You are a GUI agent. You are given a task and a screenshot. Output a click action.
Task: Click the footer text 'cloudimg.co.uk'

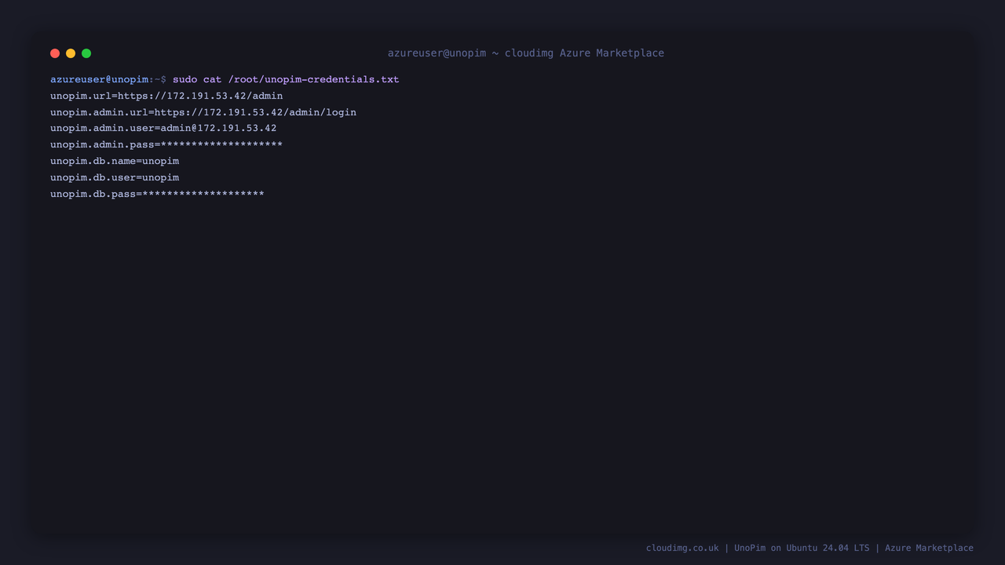point(682,548)
